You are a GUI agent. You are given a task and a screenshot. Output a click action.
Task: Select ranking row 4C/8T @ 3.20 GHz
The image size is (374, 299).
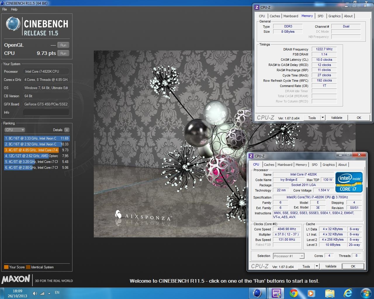[x=37, y=162]
